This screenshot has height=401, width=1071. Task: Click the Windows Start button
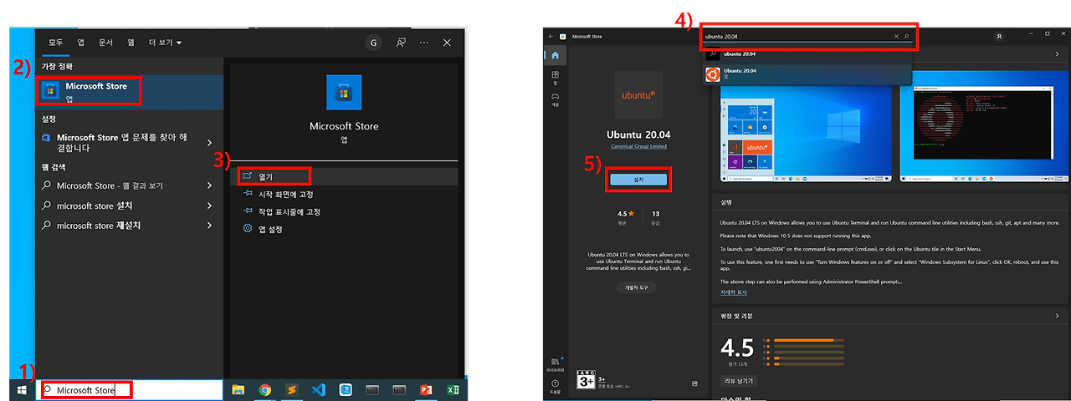[22, 390]
